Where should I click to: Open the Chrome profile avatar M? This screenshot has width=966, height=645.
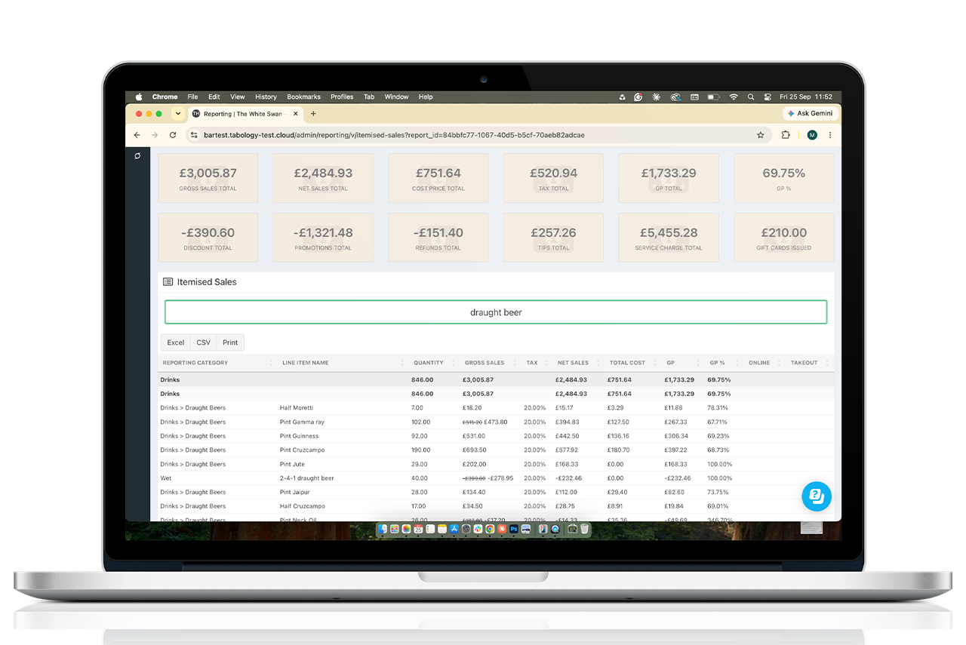[812, 135]
